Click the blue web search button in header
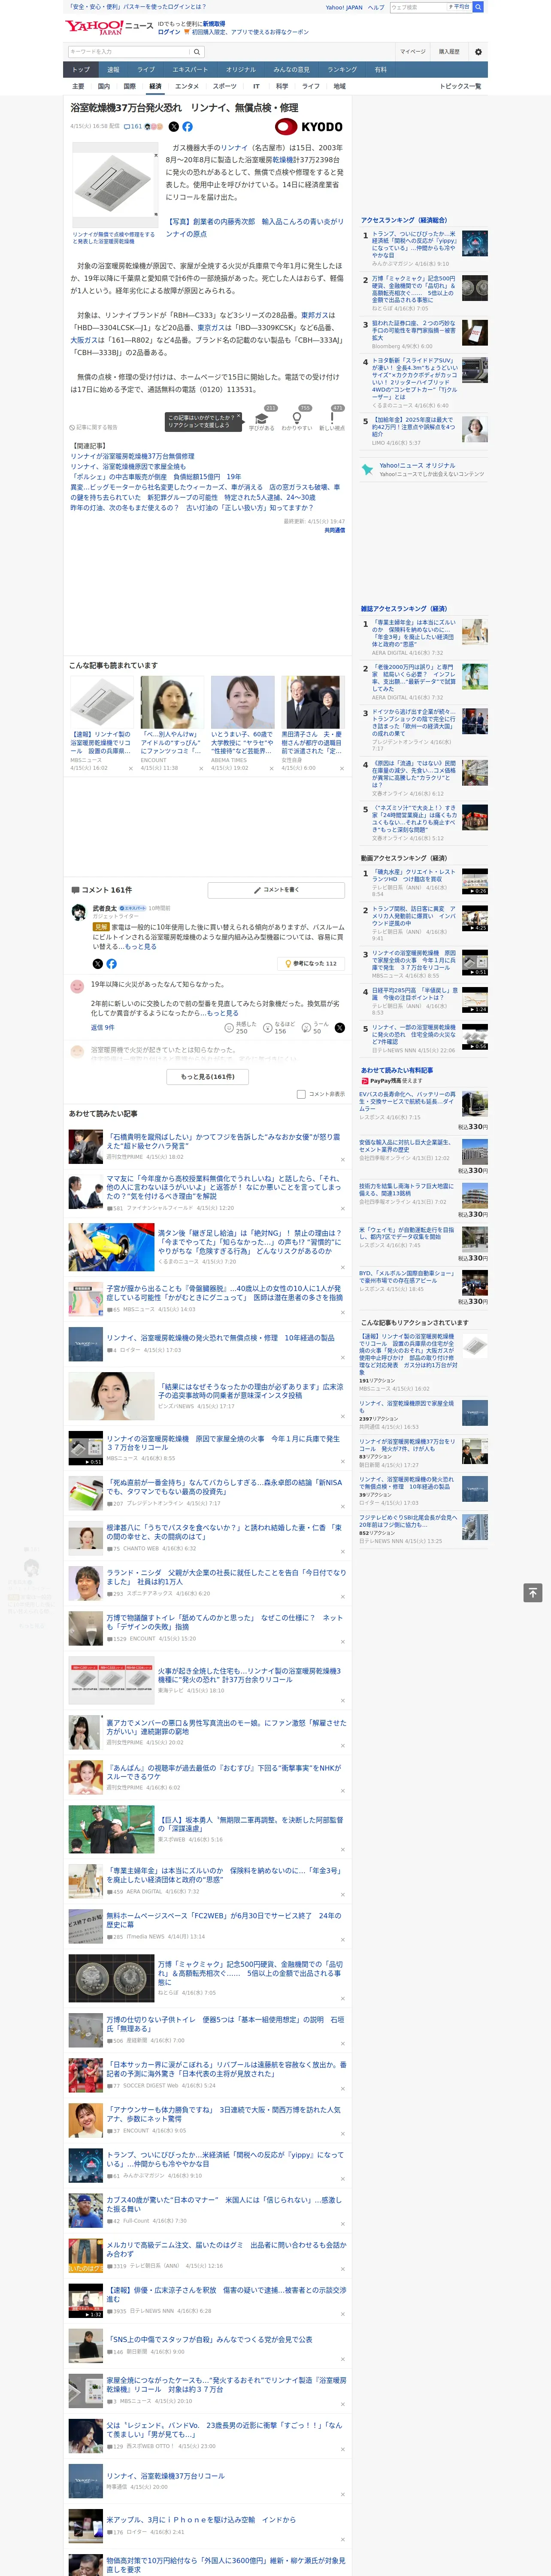 [478, 7]
